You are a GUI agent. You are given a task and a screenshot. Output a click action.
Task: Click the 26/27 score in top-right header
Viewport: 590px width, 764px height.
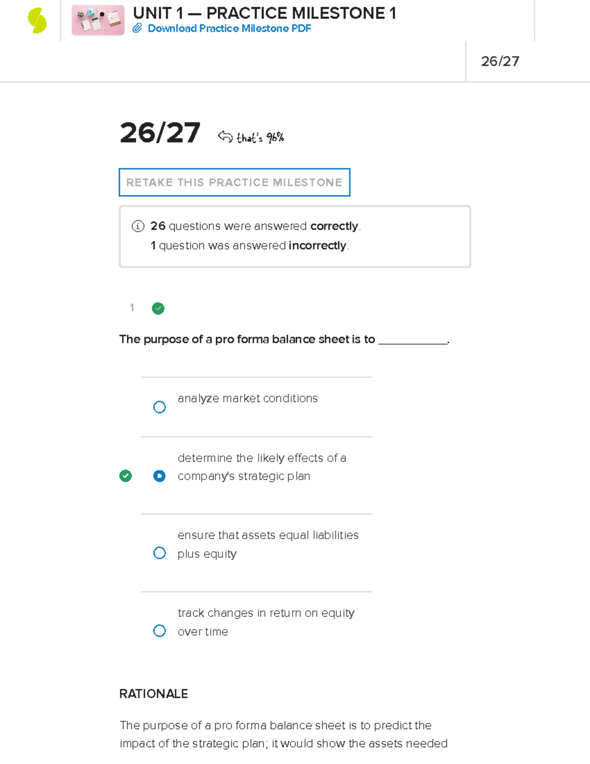point(500,61)
